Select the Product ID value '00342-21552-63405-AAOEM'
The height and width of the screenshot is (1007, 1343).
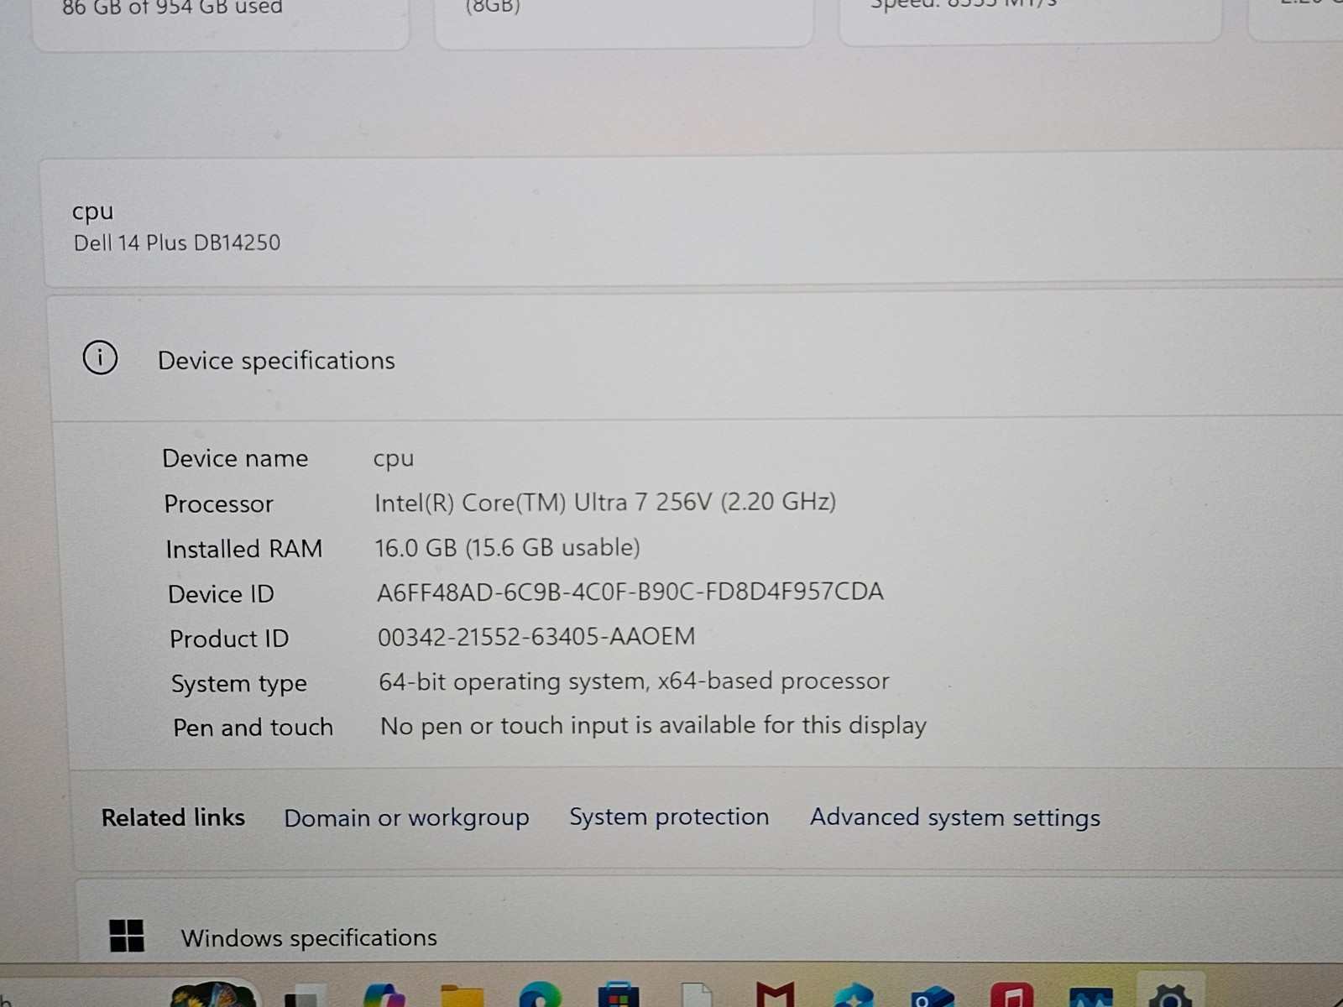click(536, 637)
